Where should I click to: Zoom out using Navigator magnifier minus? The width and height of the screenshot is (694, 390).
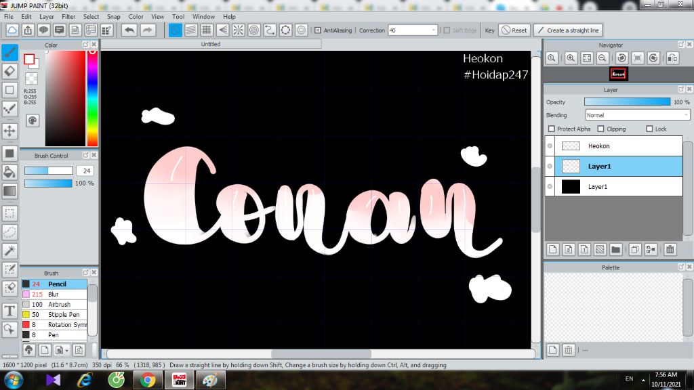pos(603,58)
